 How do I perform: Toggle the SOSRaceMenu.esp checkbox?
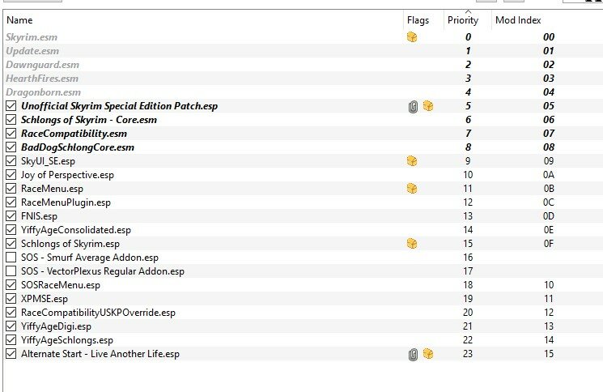pyautogui.click(x=11, y=284)
